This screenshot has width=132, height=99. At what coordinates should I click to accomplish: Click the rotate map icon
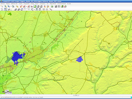coord(22,9)
